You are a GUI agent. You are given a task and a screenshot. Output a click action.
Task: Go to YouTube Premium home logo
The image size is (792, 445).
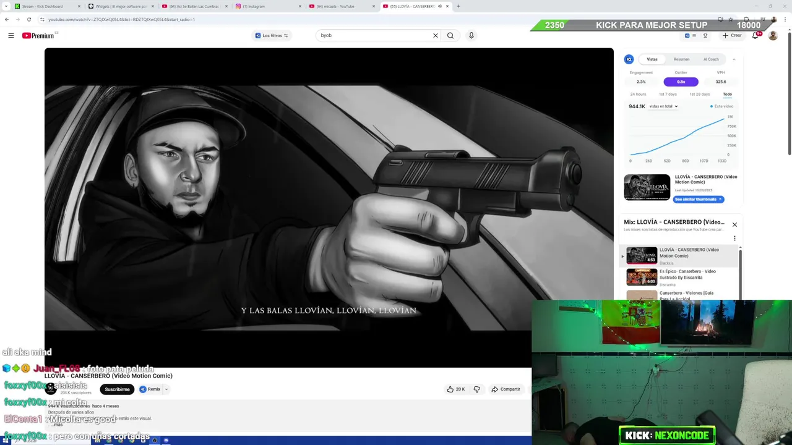tap(38, 35)
